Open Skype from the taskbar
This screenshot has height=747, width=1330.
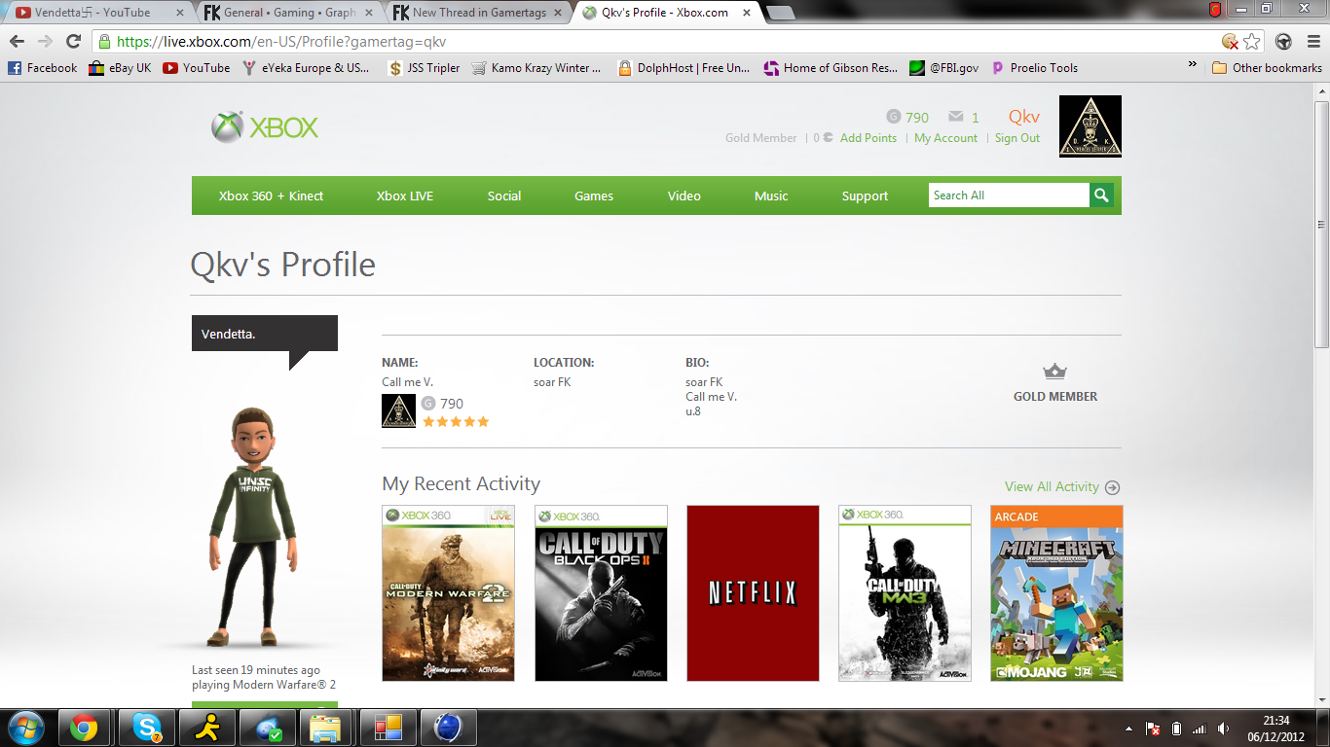pyautogui.click(x=147, y=728)
